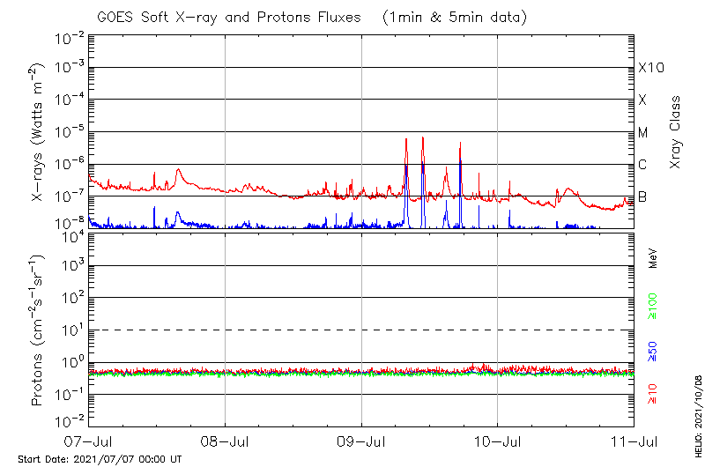
Task: Click the 07-Jul start label on the axis
Action: [90, 441]
